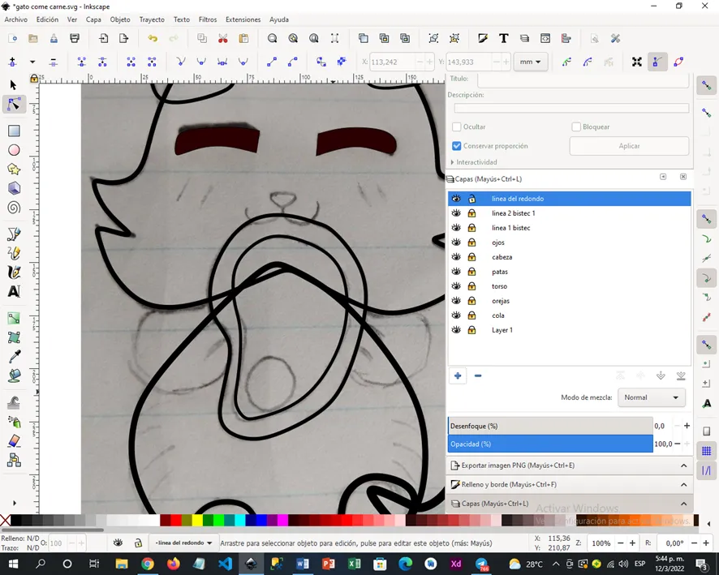Close the Capas dialog with X

(x=682, y=177)
